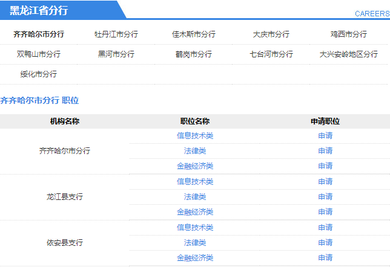Open 法律类 position under 龙江县支行
This screenshot has height=267, width=390.
[x=195, y=197]
